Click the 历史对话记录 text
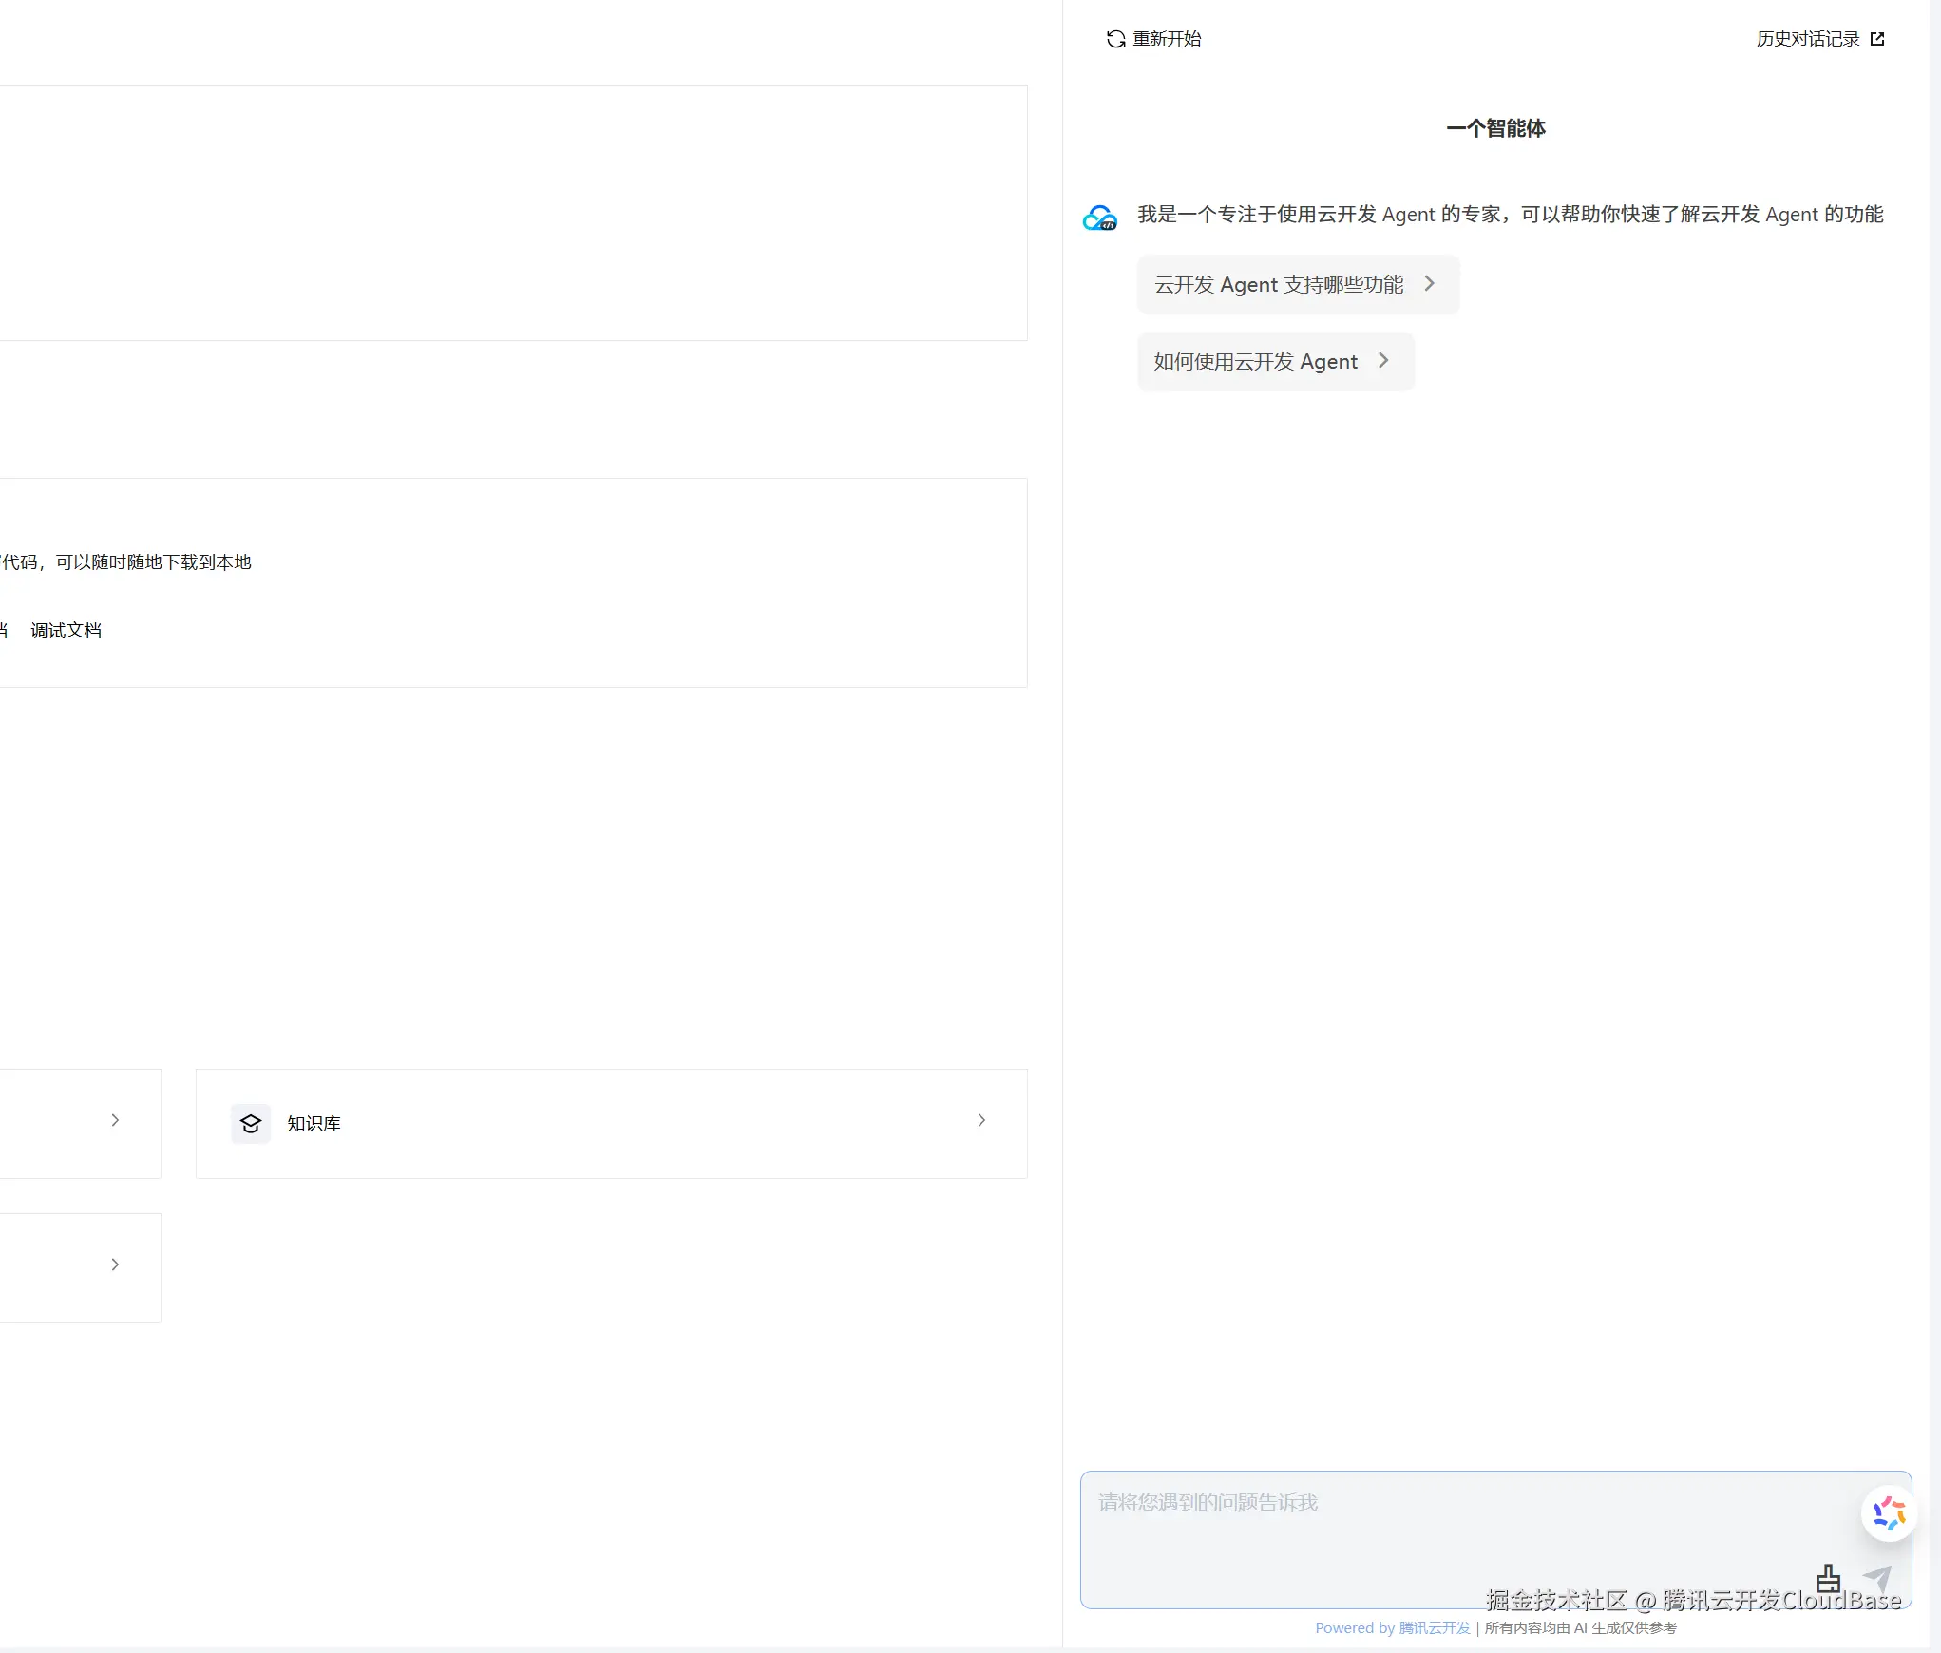 click(x=1807, y=39)
